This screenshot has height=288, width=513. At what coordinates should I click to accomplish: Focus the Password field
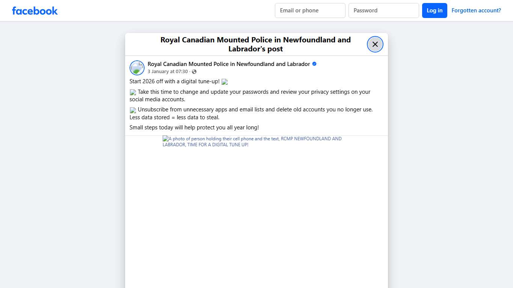[x=384, y=10]
